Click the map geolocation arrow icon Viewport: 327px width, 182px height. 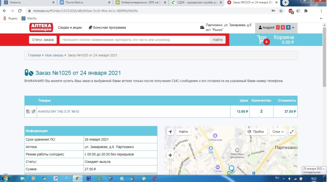click(x=170, y=132)
